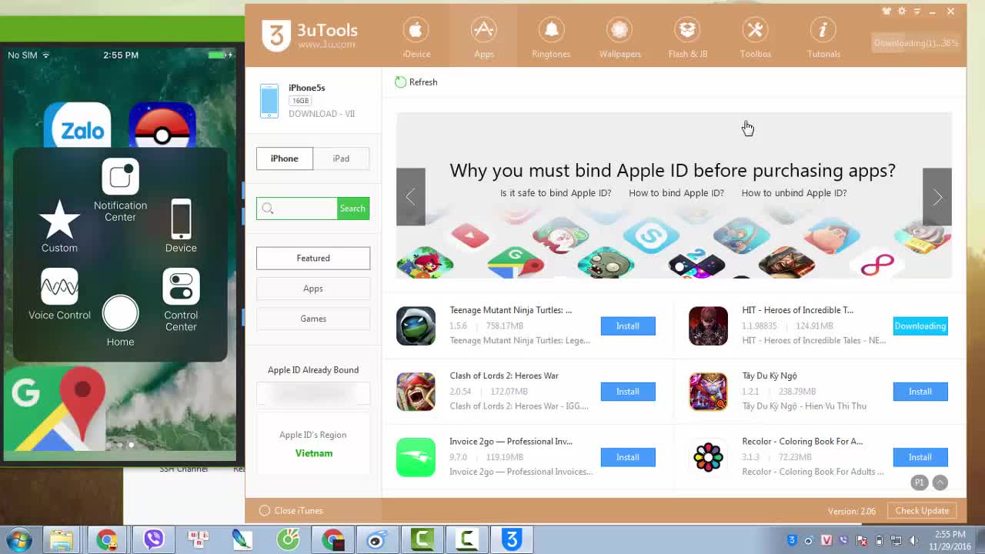Open the Apps section in top toolbar

483,37
